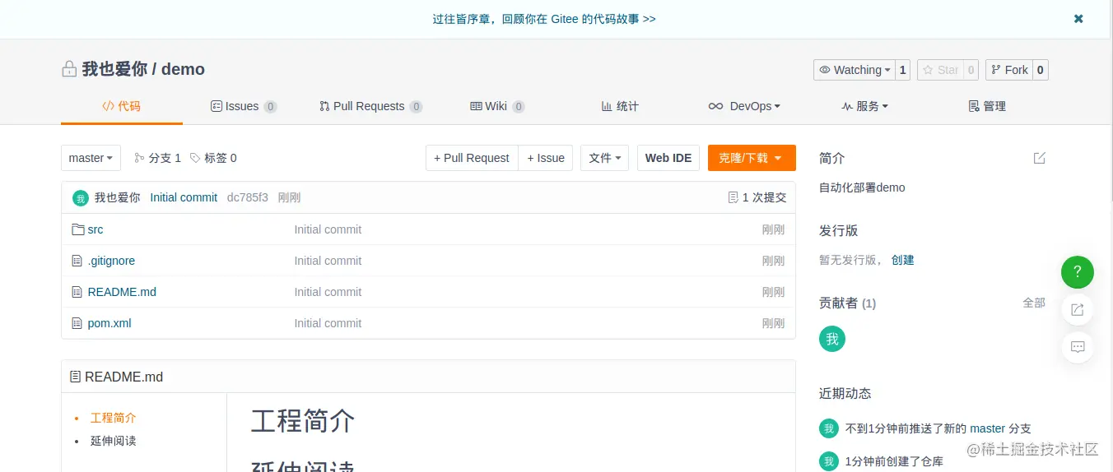This screenshot has width=1113, height=472.
Task: Click the lock icon beside the repository name
Action: pyautogui.click(x=69, y=69)
